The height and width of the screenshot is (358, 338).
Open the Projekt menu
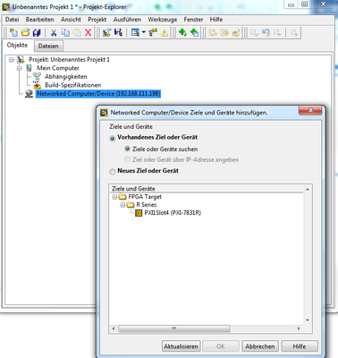point(97,20)
